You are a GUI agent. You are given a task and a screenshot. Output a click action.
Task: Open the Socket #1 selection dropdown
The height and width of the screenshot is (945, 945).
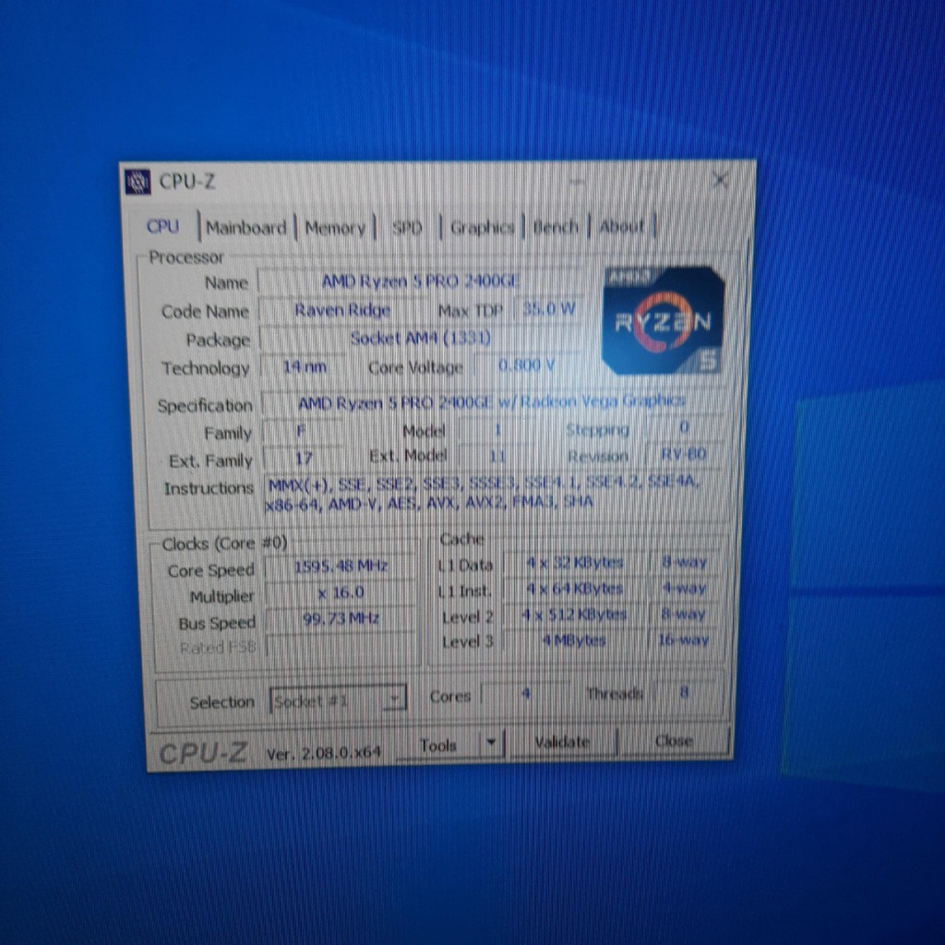(338, 700)
